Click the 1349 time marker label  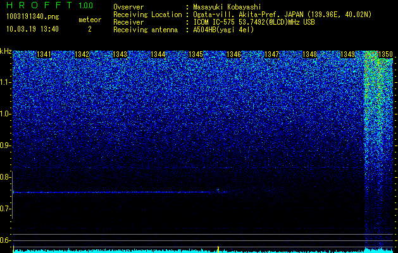(x=347, y=54)
